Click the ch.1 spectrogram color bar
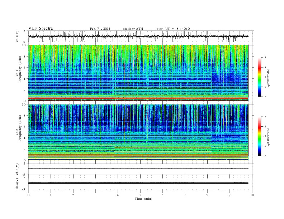This screenshot has height=219, width=284. 259,77
